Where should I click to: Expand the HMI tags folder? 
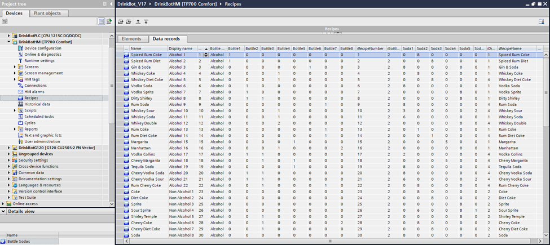(x=15, y=79)
